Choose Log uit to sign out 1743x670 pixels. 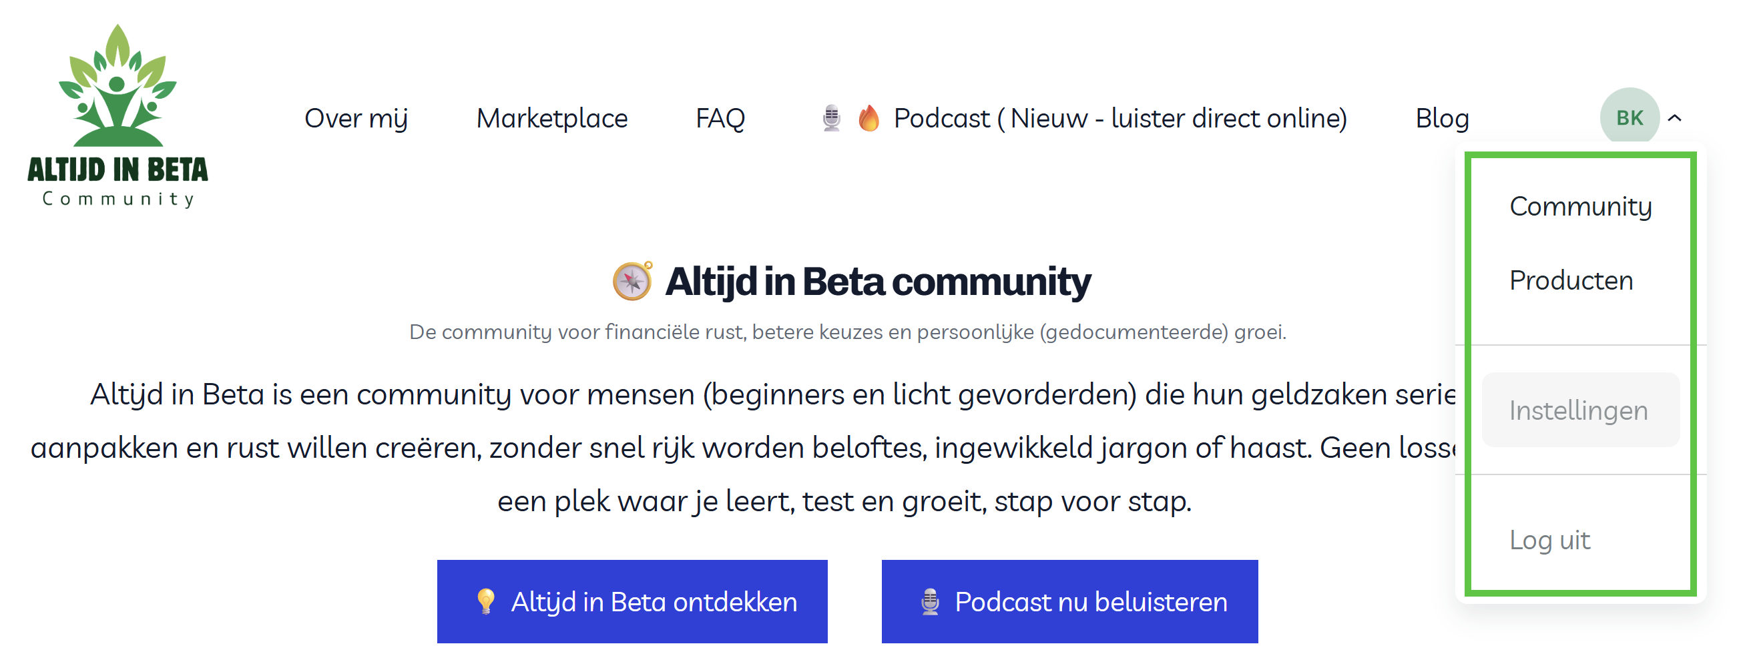(x=1549, y=539)
